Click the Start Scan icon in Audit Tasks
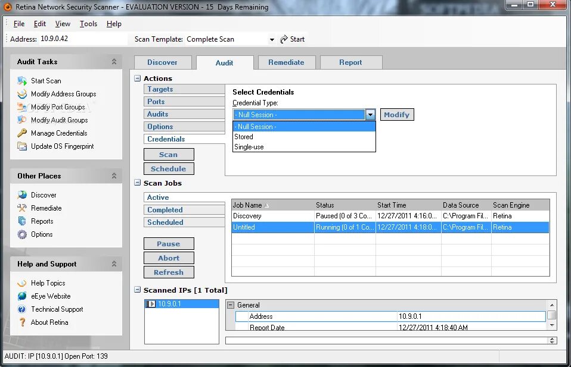Viewport: 571px width, 367px height. coord(22,81)
